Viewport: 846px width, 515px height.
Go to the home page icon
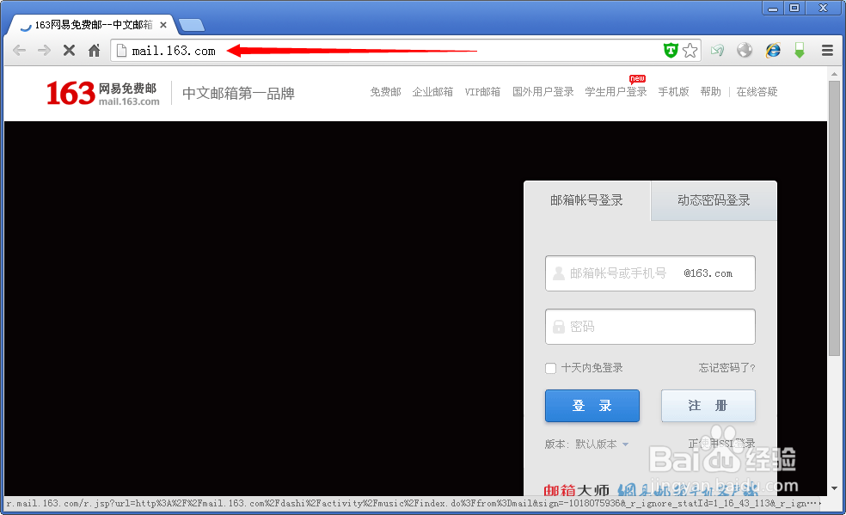pos(94,51)
